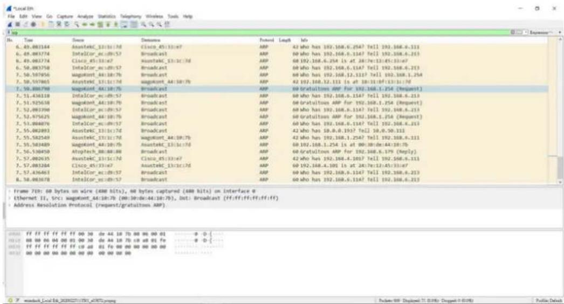The image size is (564, 304).
Task: Select the 'Who has 192.168.1.254' request row
Action: pyautogui.click(x=277, y=137)
